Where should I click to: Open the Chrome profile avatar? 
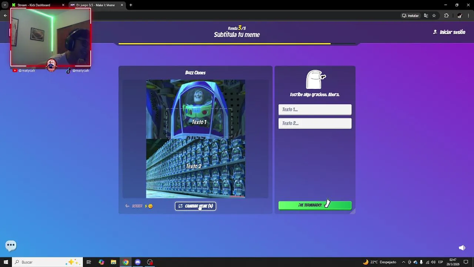460,16
